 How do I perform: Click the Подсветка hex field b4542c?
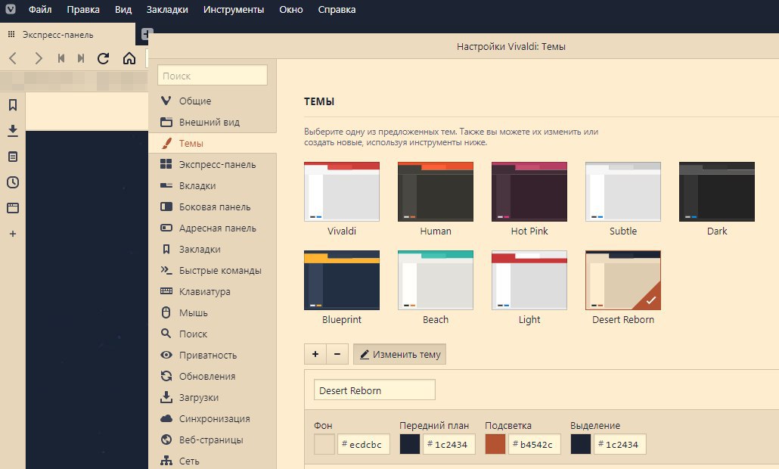click(x=535, y=444)
